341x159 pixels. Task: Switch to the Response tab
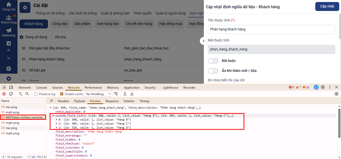[x=112, y=101]
